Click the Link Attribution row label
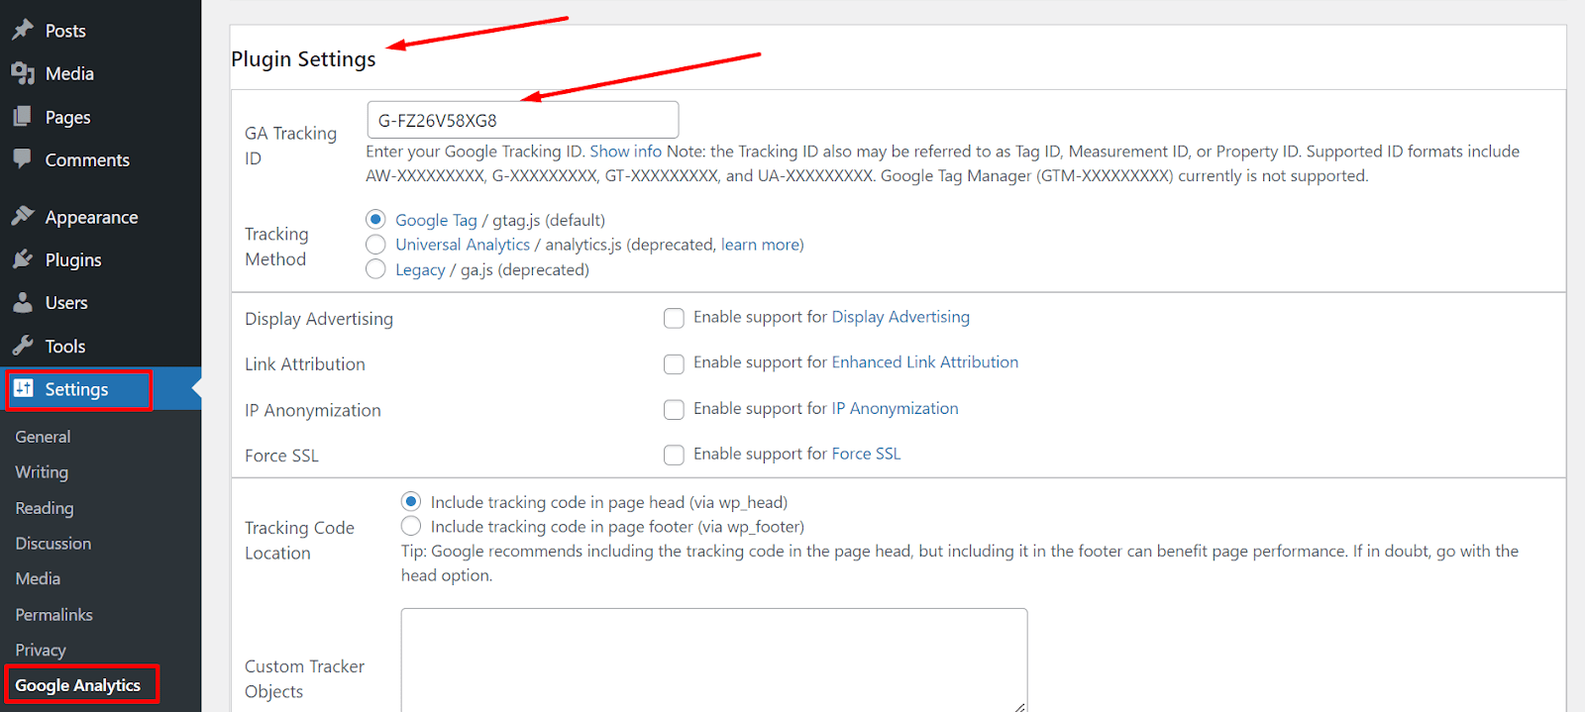This screenshot has height=712, width=1585. pos(305,364)
